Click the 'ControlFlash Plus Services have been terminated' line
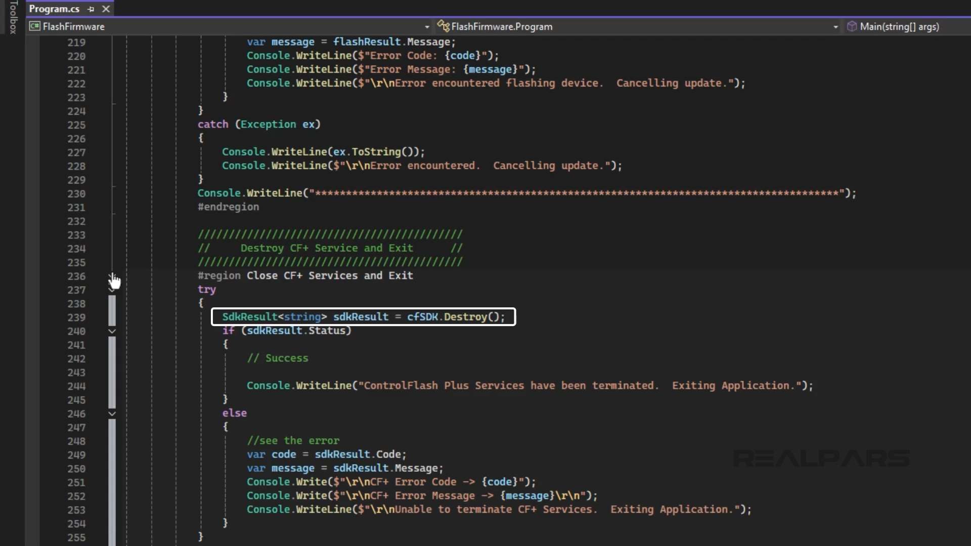Viewport: 971px width, 546px height. (x=529, y=386)
